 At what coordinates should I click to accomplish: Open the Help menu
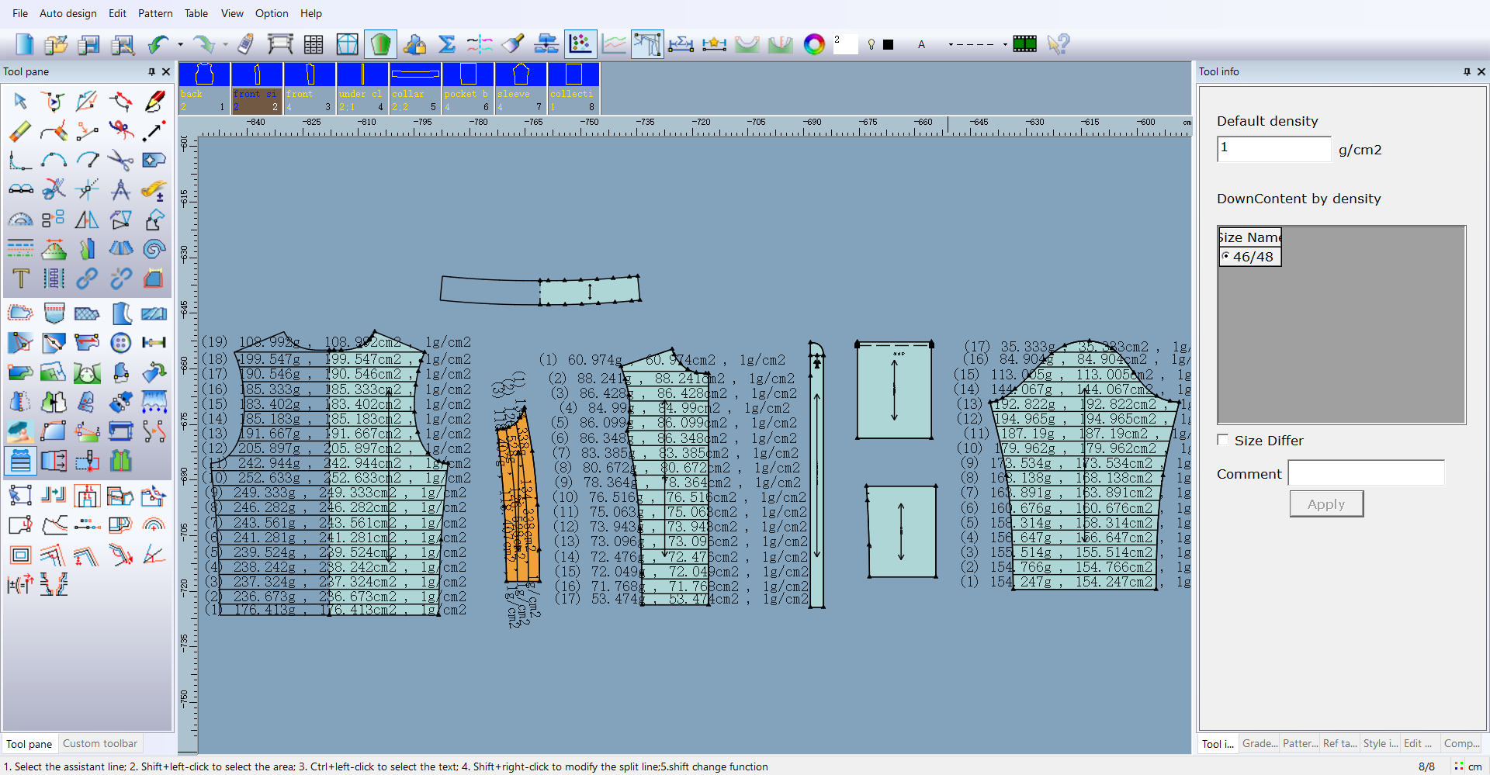[x=311, y=13]
